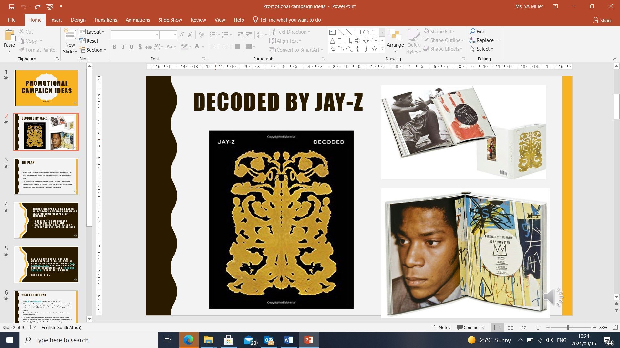Switch to the Transitions tab
This screenshot has width=620, height=348.
(x=106, y=20)
